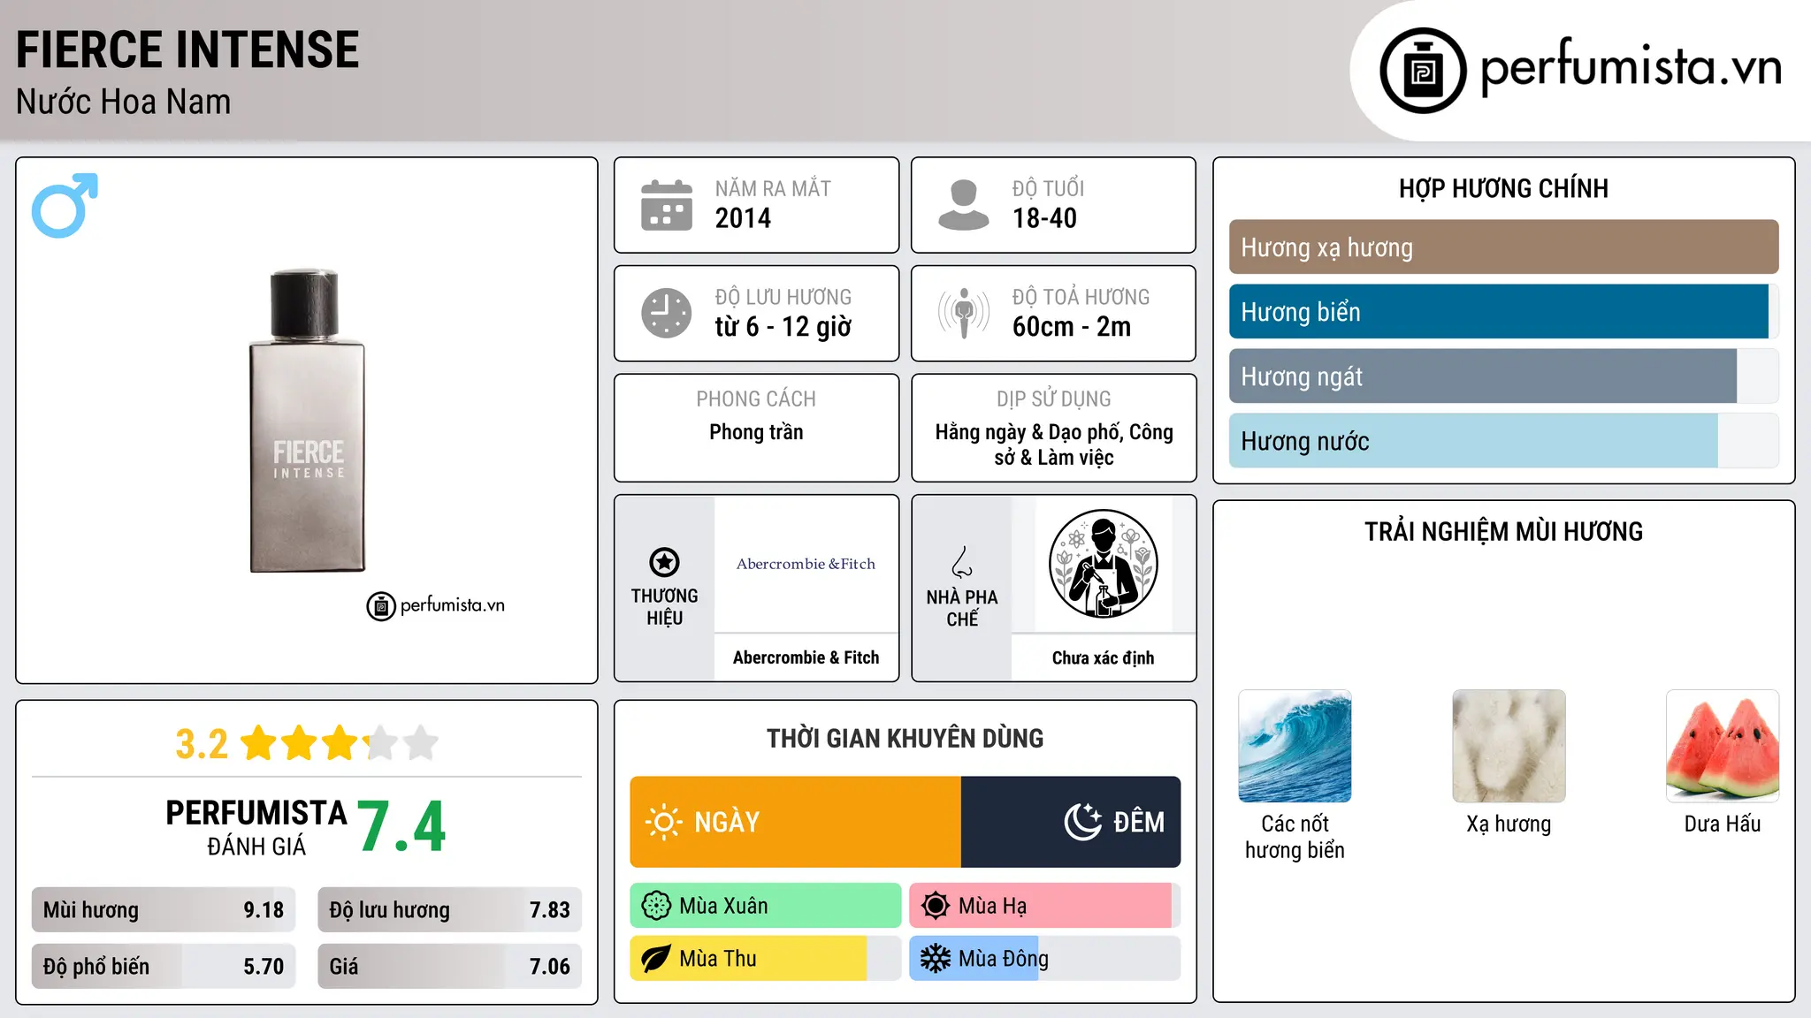Screen dimensions: 1811x1018
Task: Open the musk note thumbnail
Action: 1509,746
